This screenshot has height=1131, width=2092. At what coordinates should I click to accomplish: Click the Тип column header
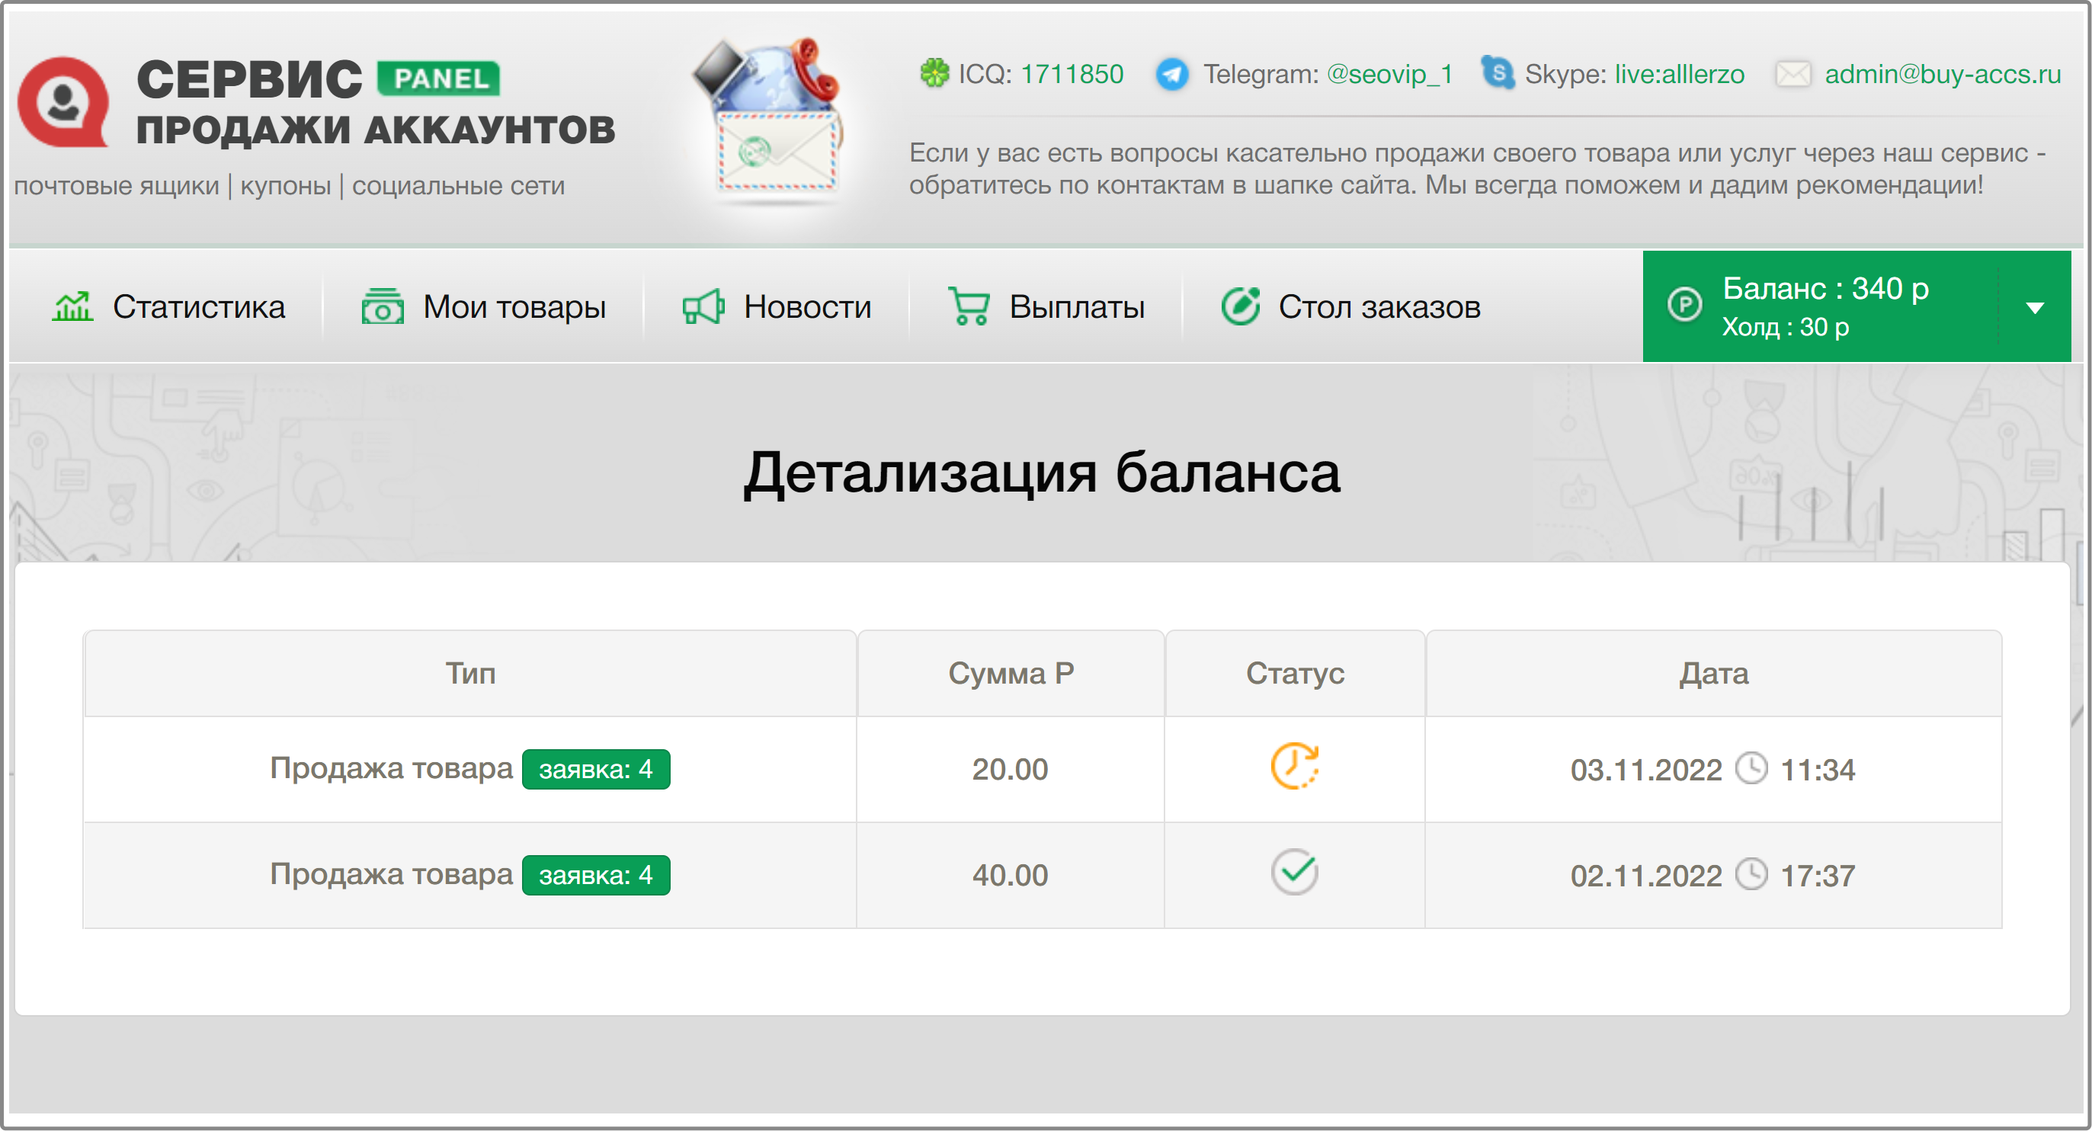point(470,674)
